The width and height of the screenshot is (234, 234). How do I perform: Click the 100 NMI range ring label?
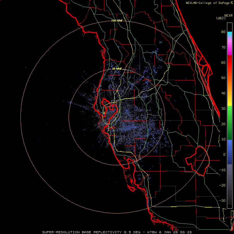point(117,21)
